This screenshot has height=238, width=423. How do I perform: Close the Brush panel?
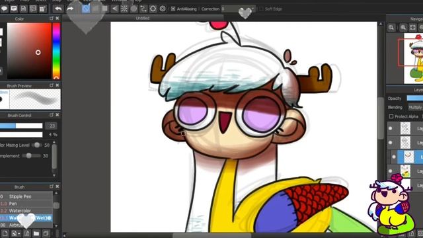(x=58, y=186)
